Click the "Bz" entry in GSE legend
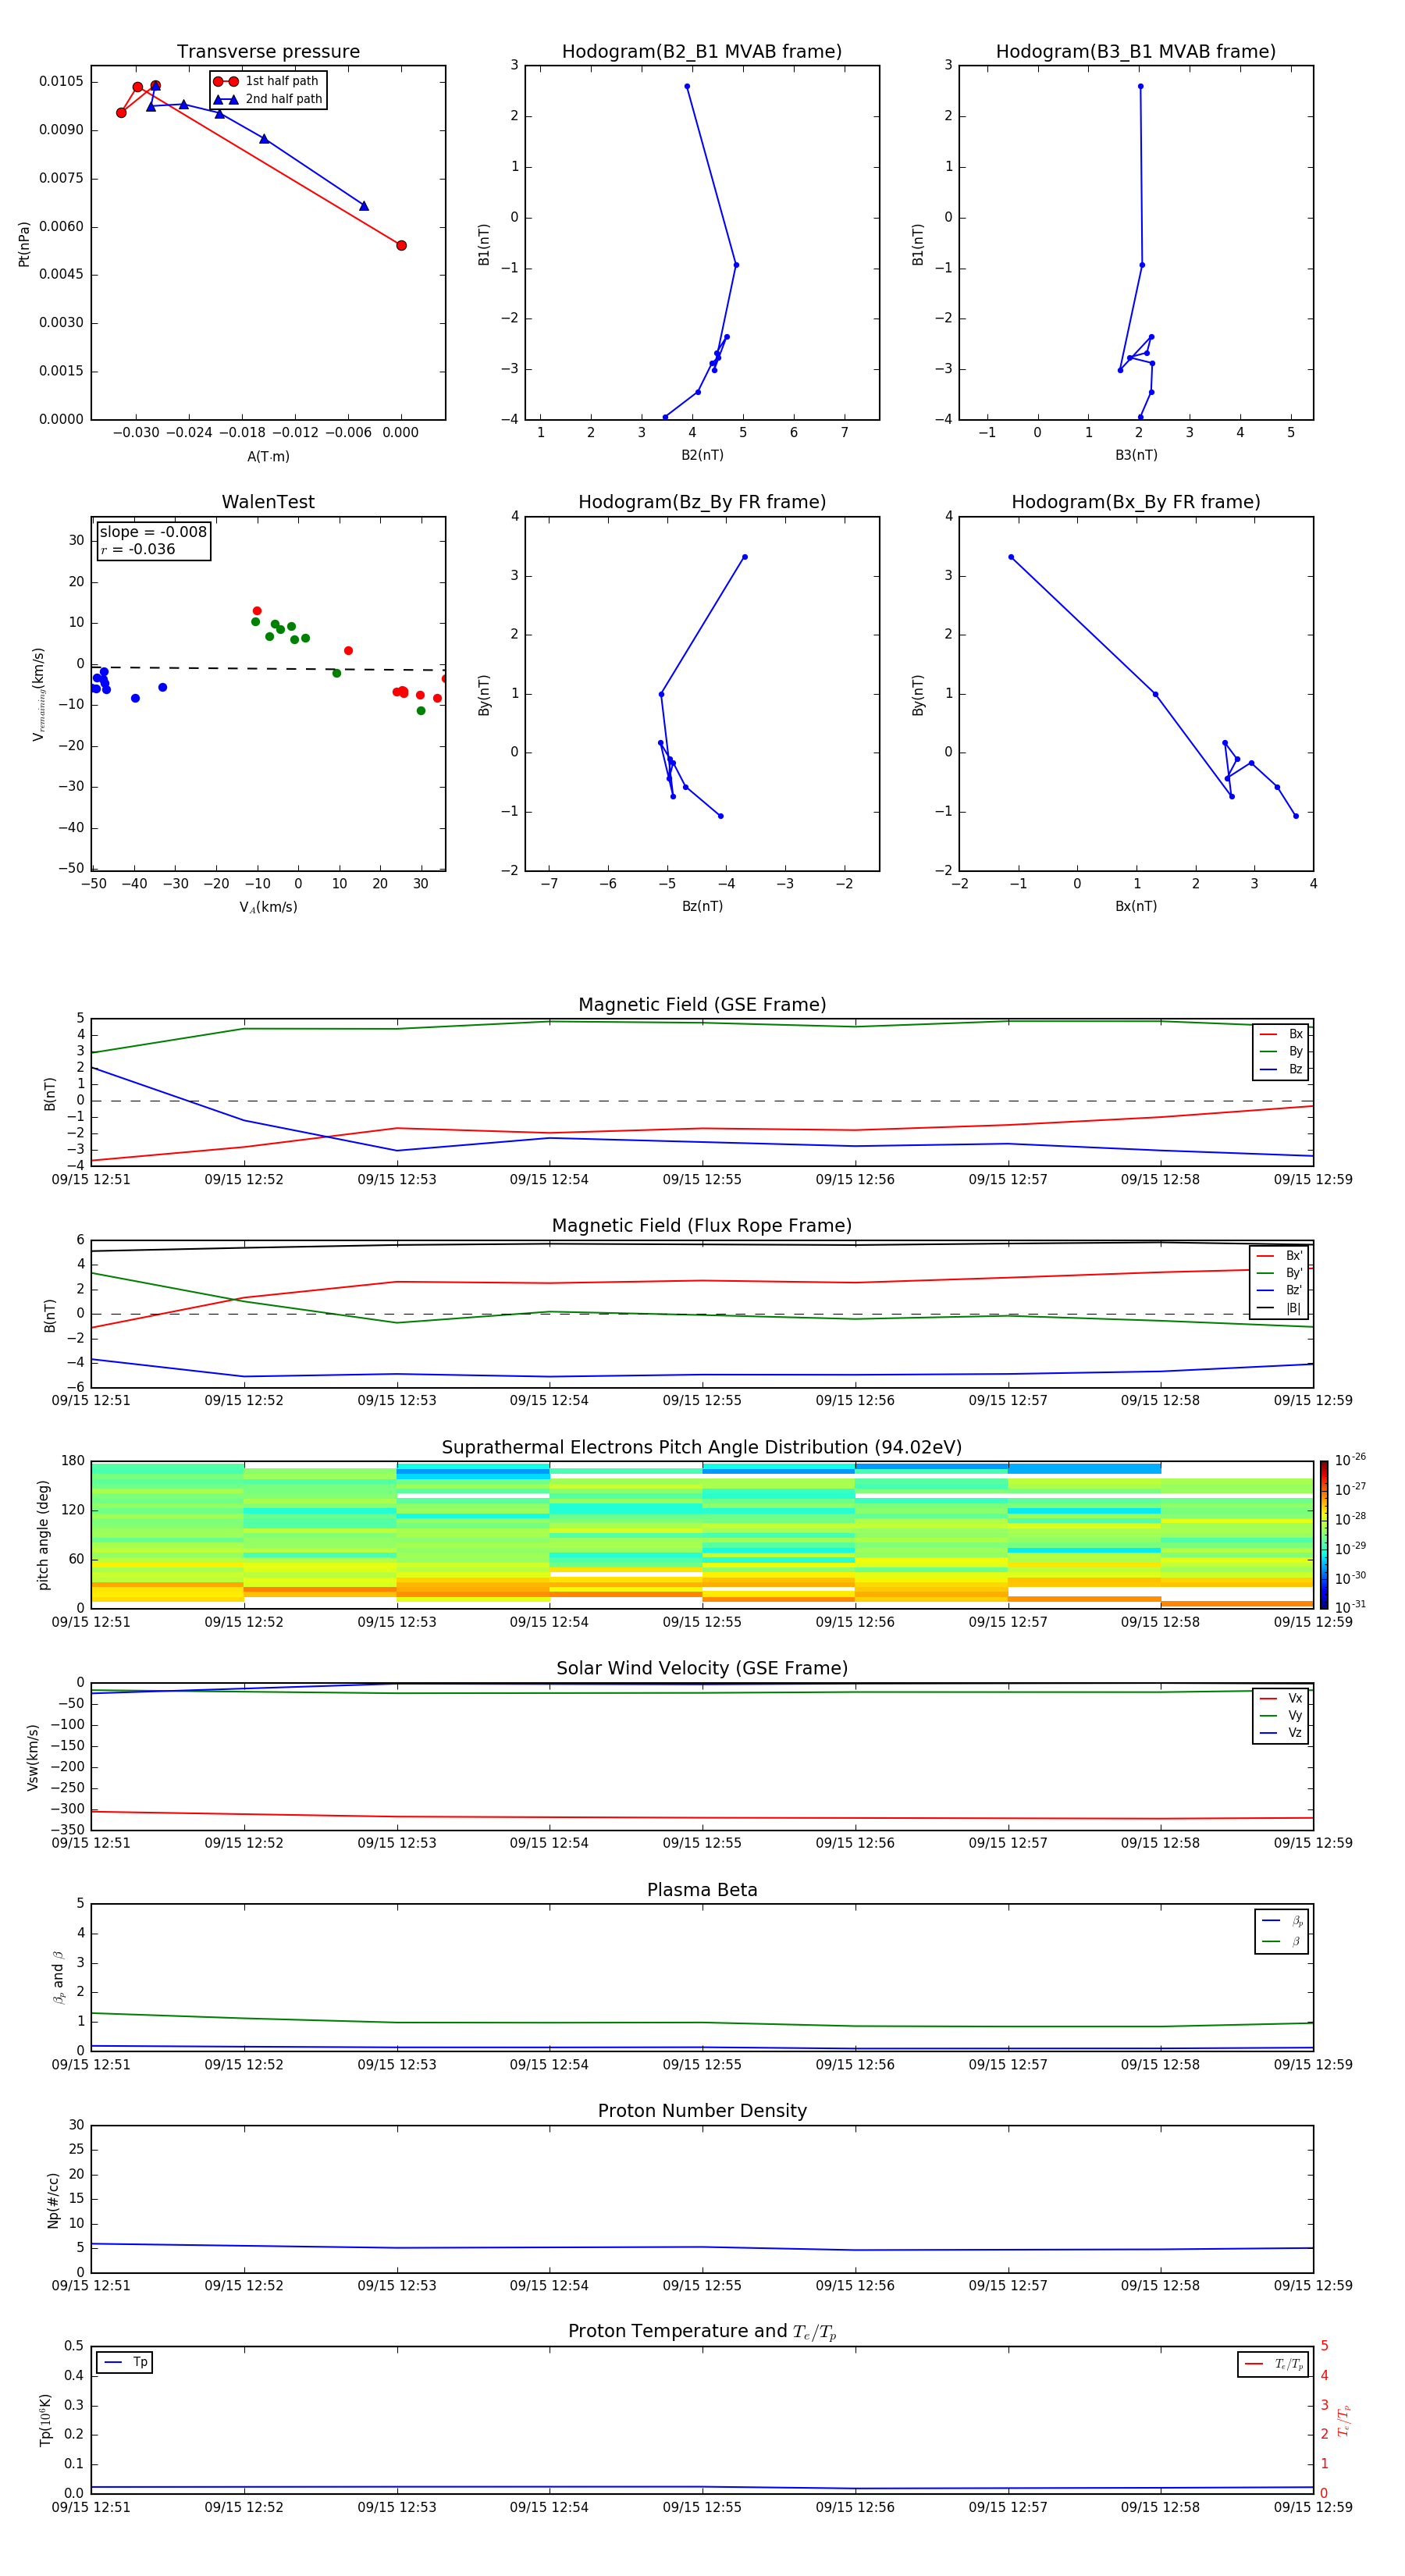Viewport: 1405px width, 2576px height. [1282, 1069]
